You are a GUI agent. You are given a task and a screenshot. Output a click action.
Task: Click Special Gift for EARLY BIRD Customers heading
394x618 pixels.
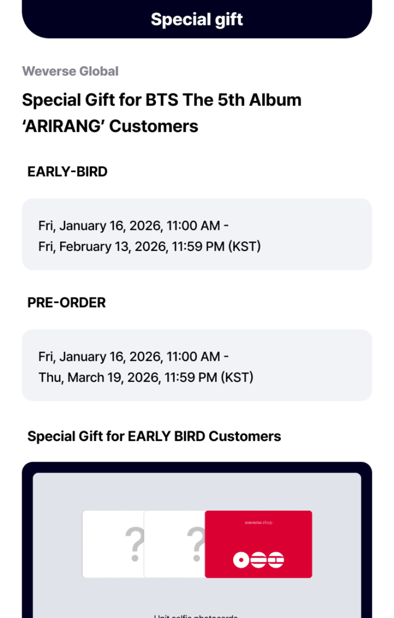(x=154, y=436)
